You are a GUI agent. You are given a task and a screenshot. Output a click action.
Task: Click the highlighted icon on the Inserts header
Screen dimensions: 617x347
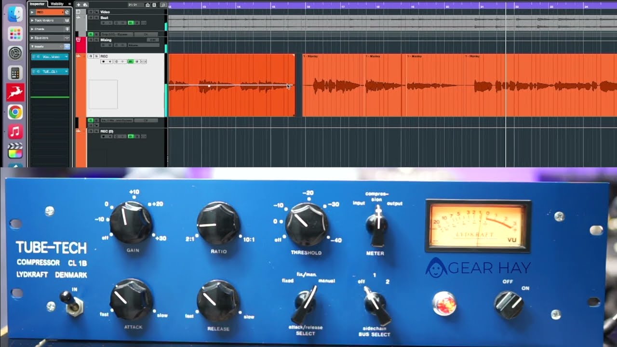point(67,46)
